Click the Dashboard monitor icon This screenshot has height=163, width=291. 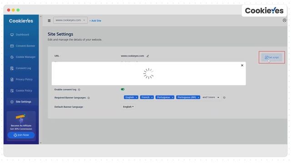click(x=12, y=35)
